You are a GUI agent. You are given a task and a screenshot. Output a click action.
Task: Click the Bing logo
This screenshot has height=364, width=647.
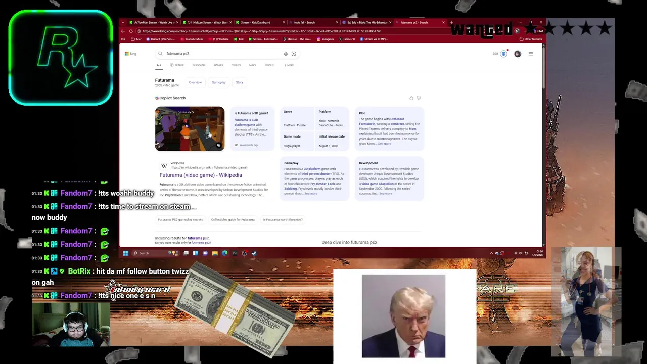(131, 54)
